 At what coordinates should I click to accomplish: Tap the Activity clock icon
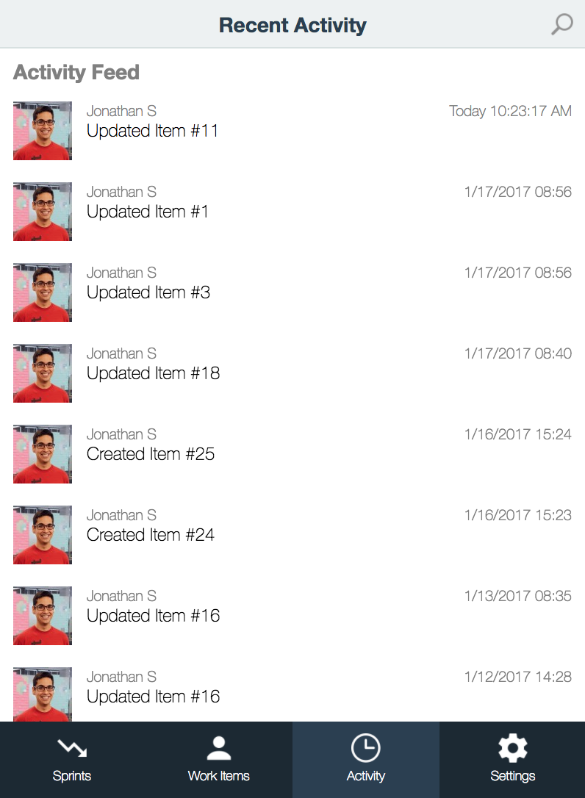coord(365,747)
